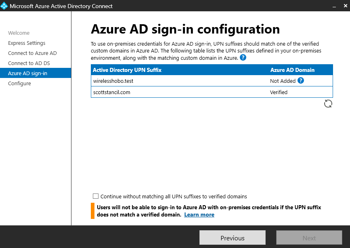Viewport: 350px width, 248px height.
Task: Enable Continue without matching all UPN suffixes
Action: coord(96,196)
